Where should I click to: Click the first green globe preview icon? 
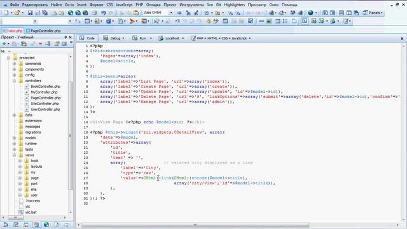point(71,13)
